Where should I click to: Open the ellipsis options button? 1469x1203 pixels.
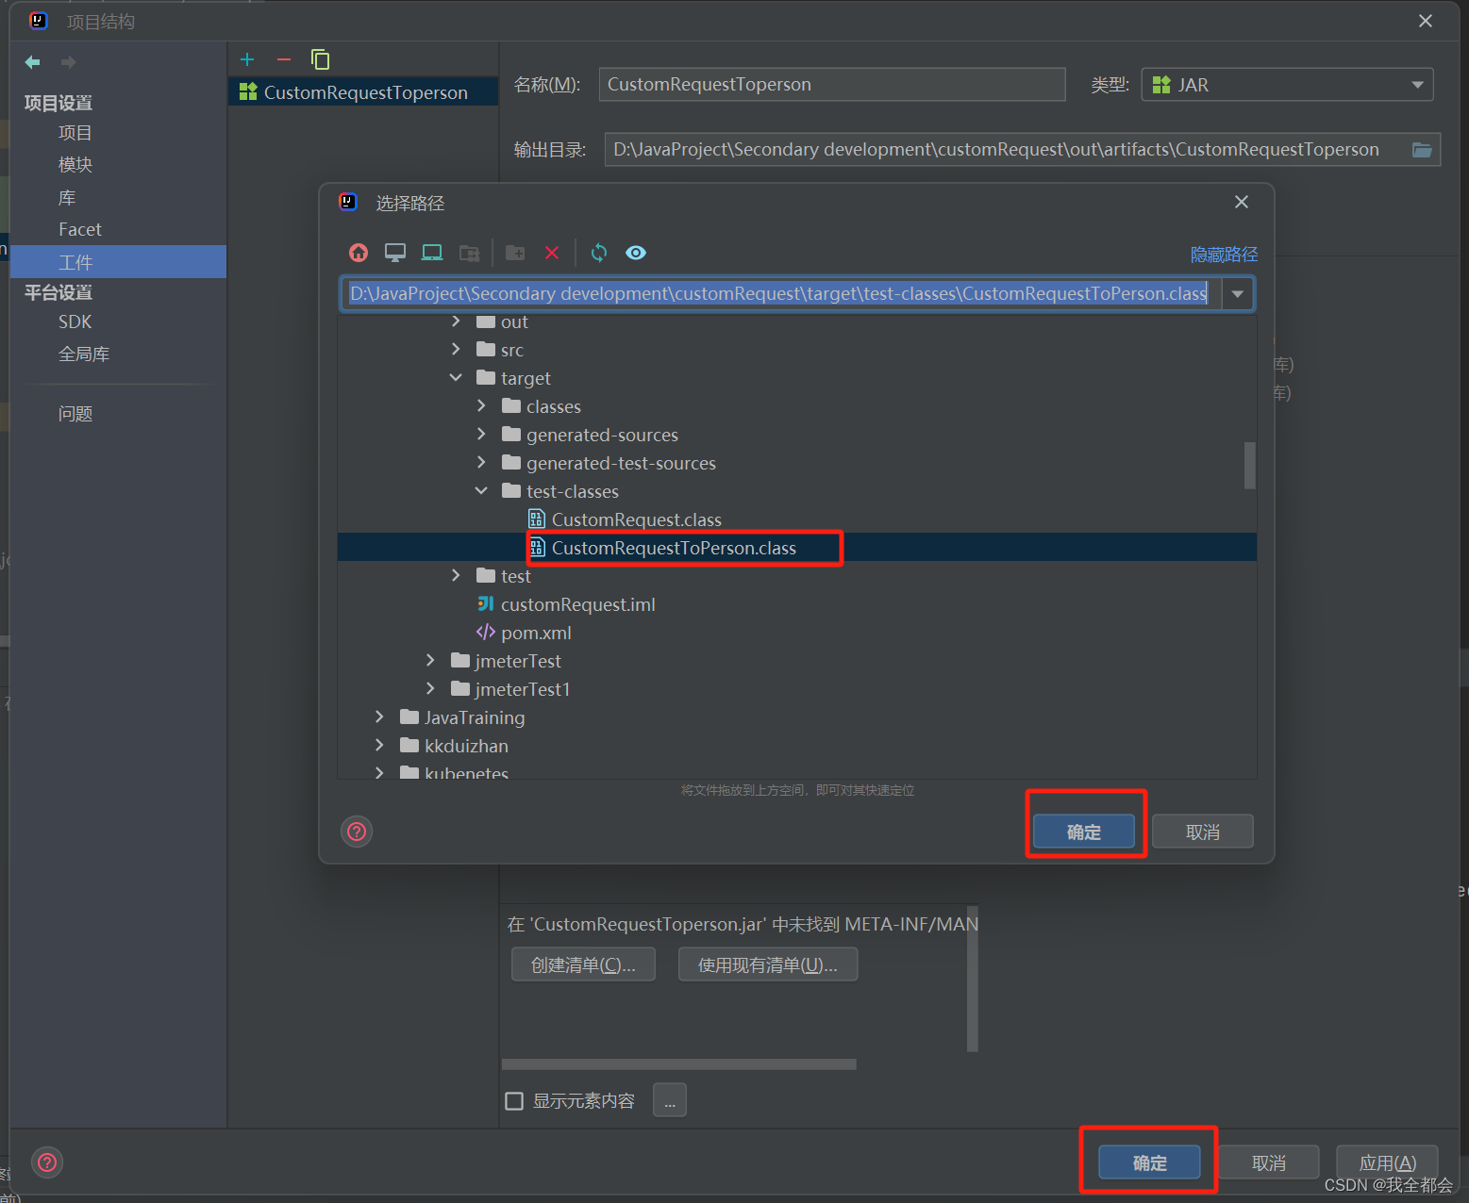pyautogui.click(x=670, y=1100)
